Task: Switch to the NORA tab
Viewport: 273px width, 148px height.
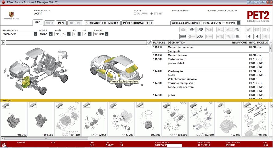Action: tap(50, 23)
